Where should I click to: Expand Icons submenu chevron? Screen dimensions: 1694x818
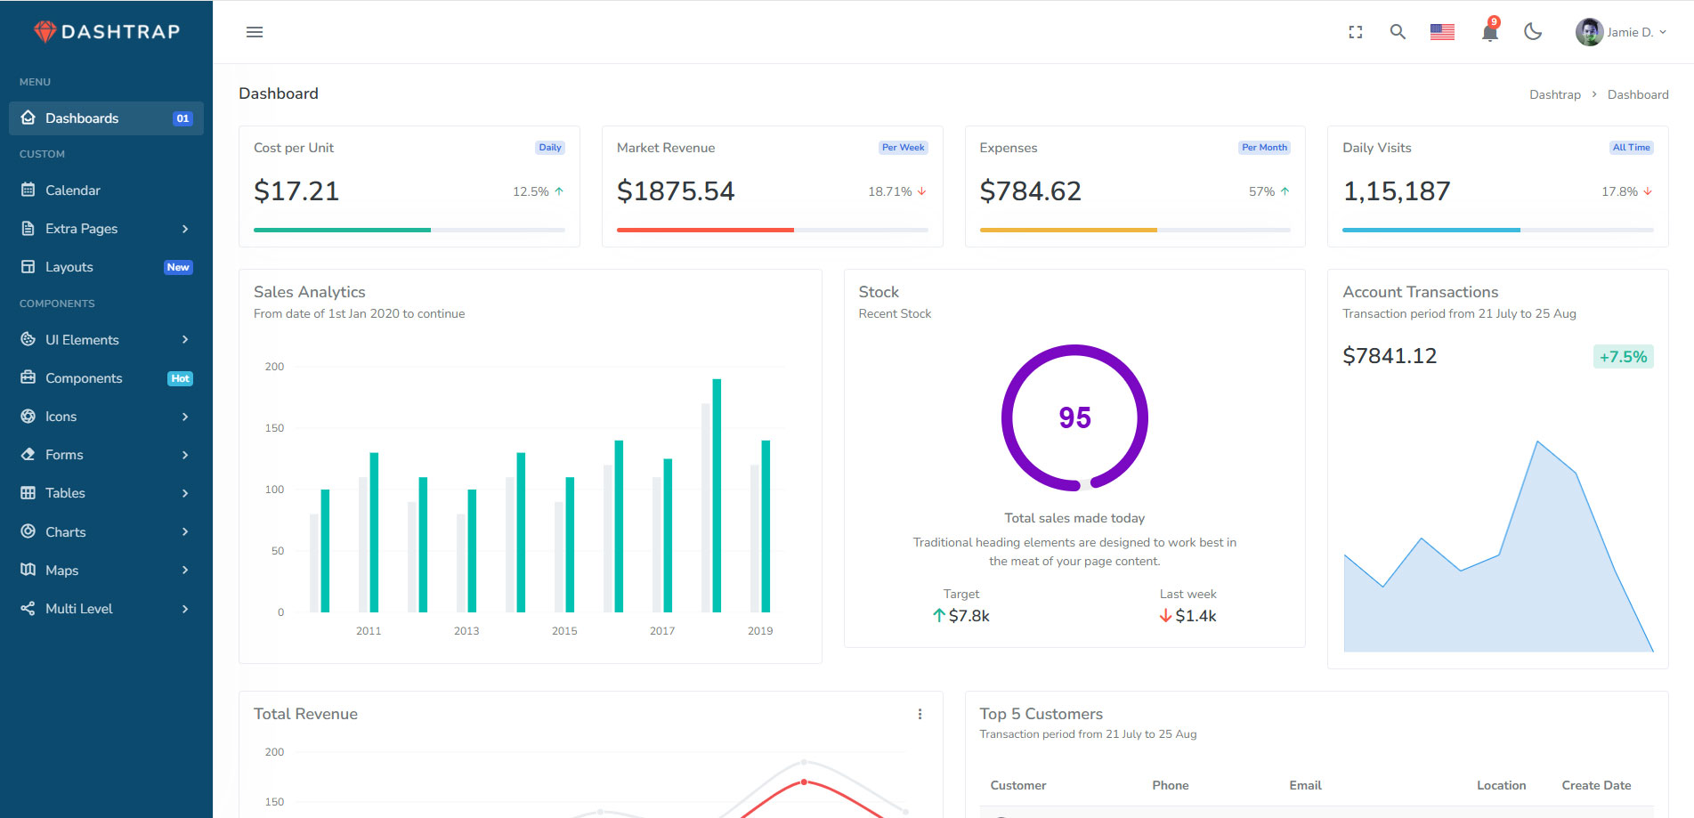tap(185, 417)
